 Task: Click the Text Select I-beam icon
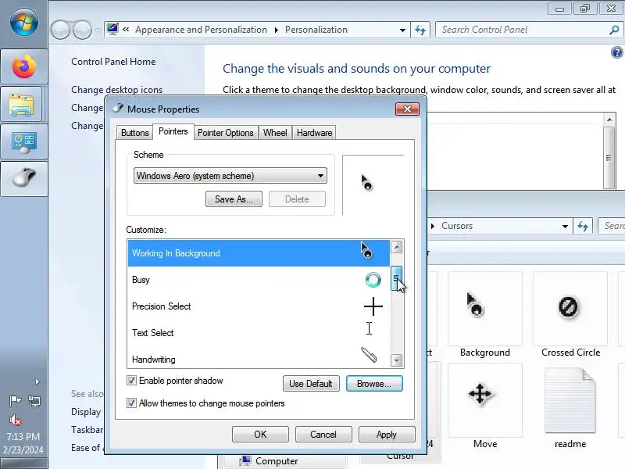coord(369,328)
